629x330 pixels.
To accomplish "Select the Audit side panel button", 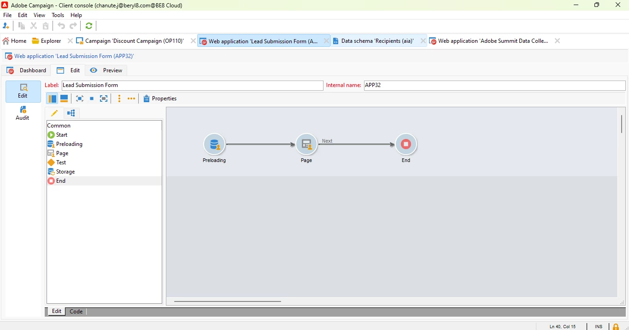I will pyautogui.click(x=23, y=113).
